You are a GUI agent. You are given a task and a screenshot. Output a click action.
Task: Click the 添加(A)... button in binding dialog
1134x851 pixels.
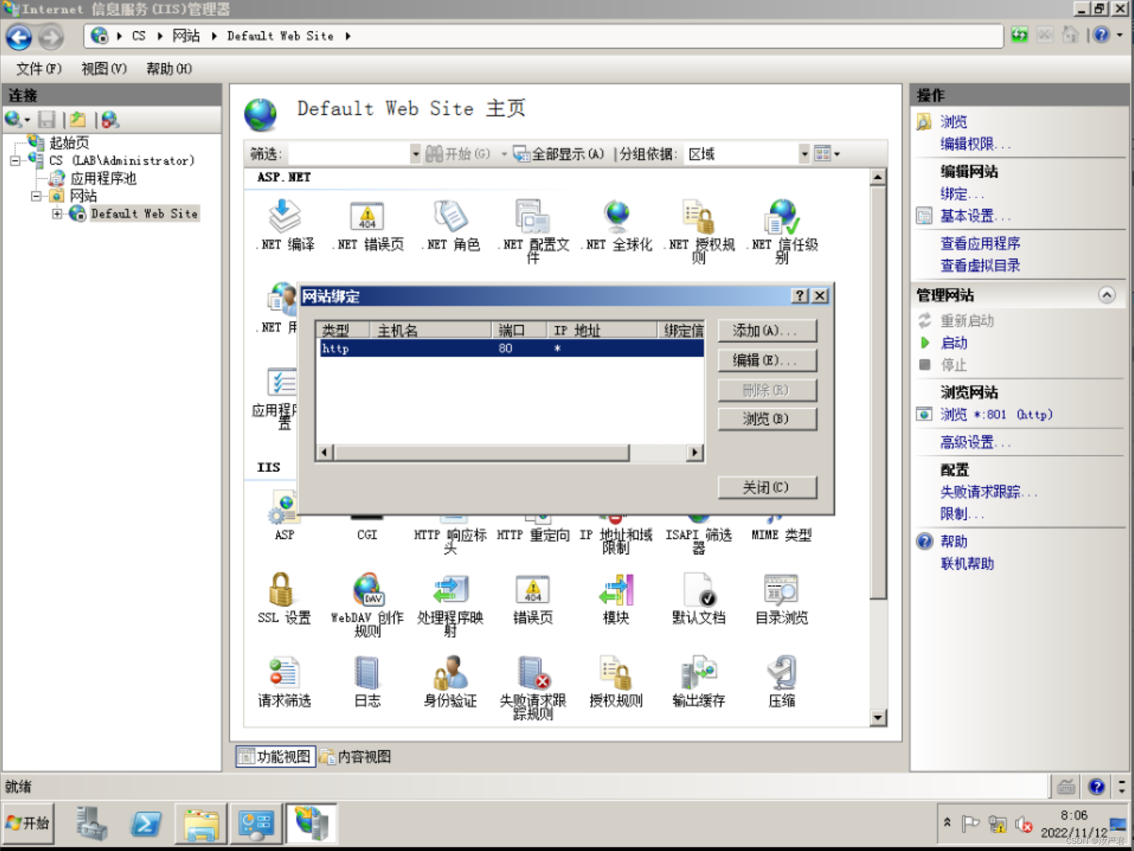(x=767, y=330)
